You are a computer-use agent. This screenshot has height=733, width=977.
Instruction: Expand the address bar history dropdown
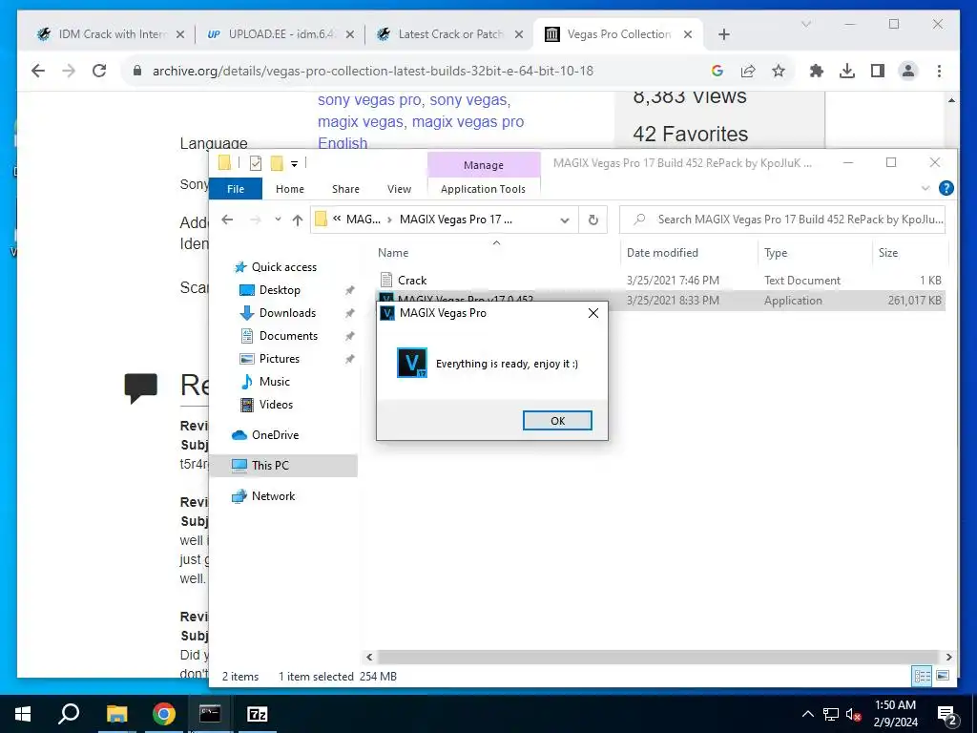(565, 220)
